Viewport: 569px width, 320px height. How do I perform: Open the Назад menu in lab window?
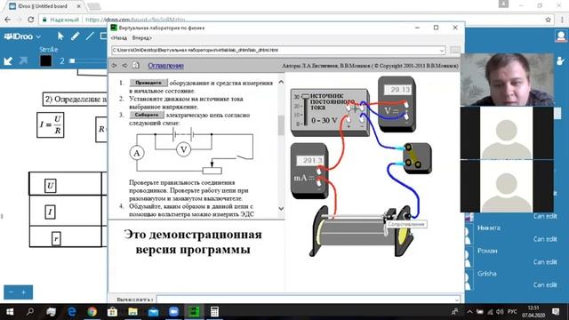tap(118, 38)
